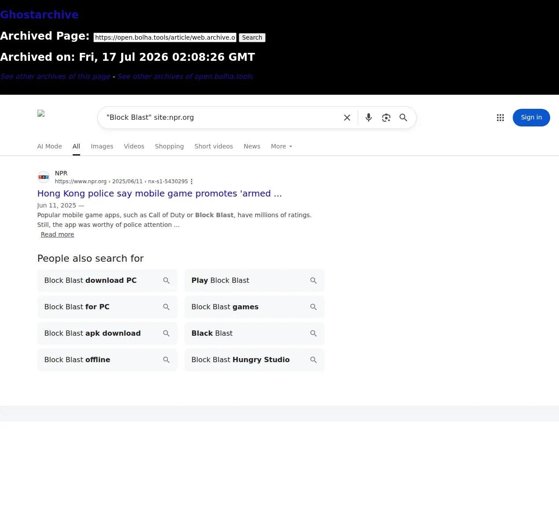Switch to the AI Mode tab
This screenshot has height=530, width=559.
pos(49,146)
